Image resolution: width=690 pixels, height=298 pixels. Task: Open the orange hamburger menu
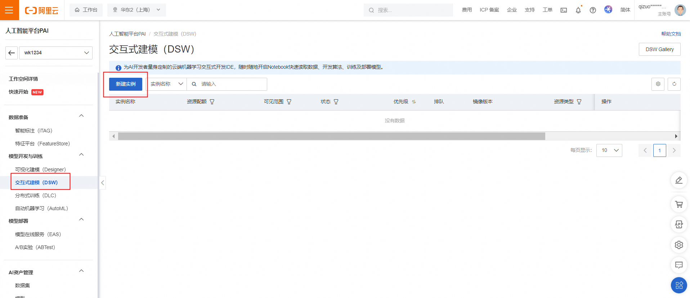pyautogui.click(x=9, y=10)
